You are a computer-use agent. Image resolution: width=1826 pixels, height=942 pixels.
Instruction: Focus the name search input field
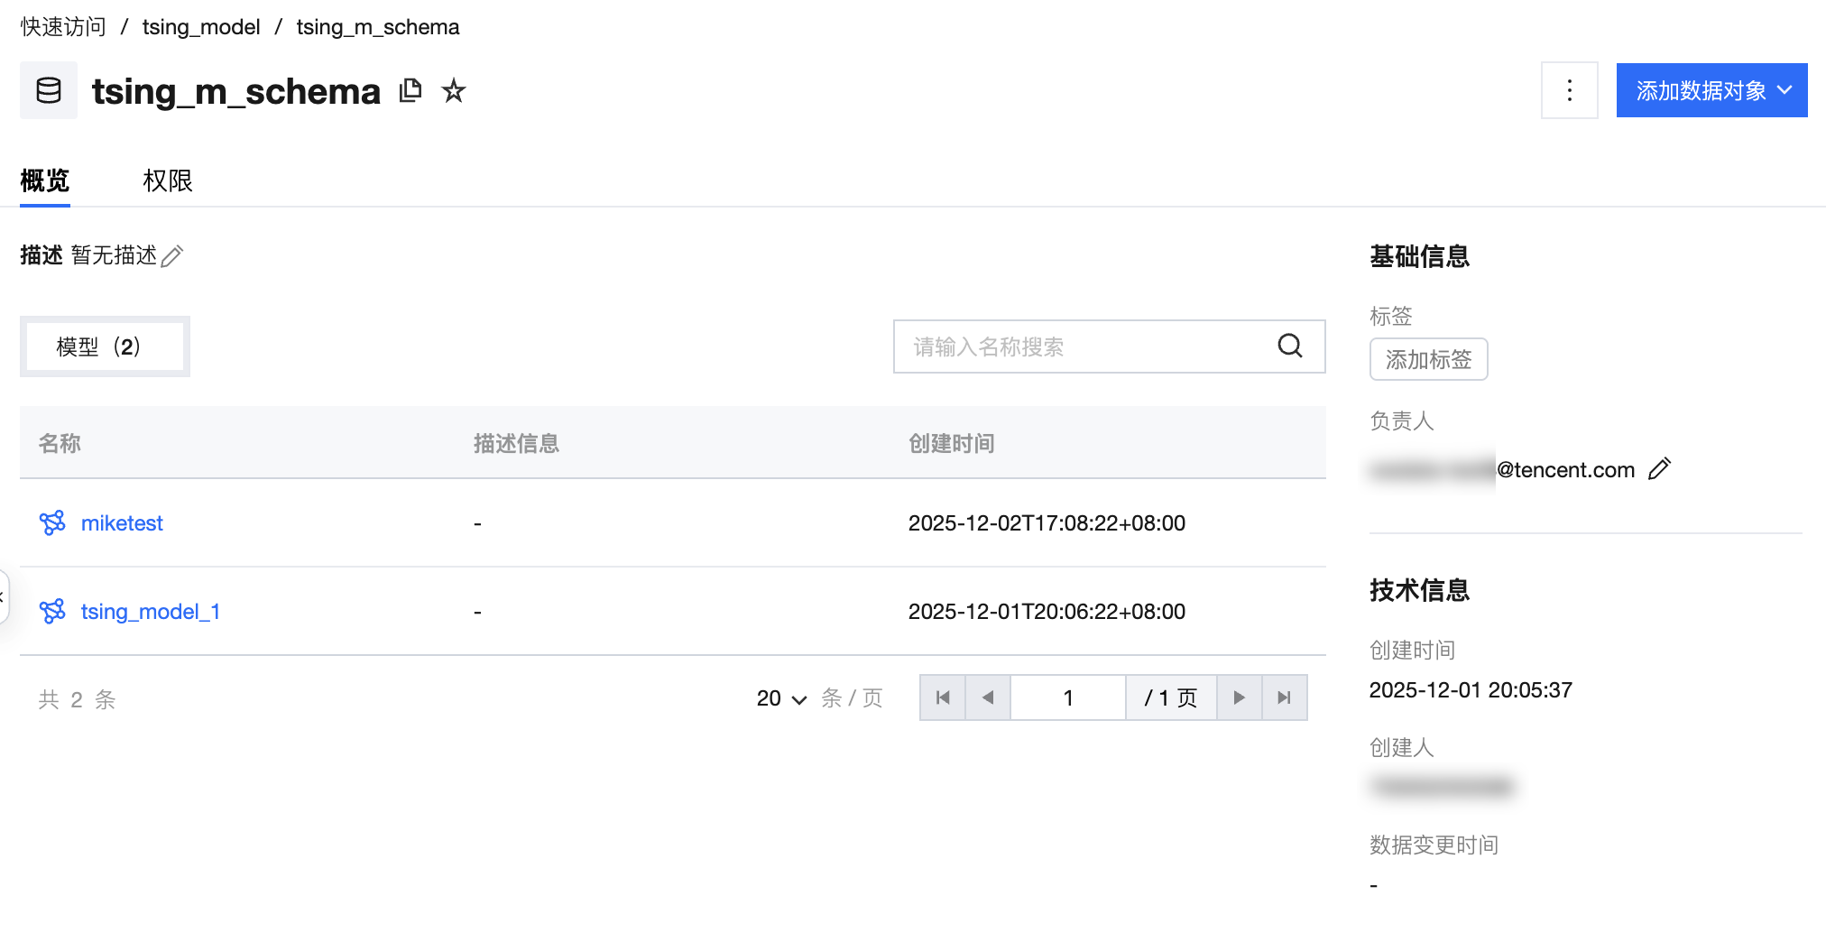pyautogui.click(x=1083, y=346)
